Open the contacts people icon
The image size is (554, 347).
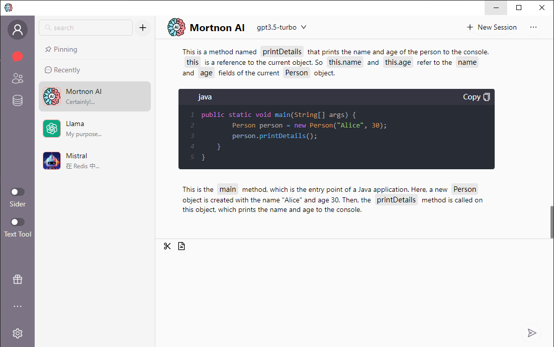[x=18, y=78]
